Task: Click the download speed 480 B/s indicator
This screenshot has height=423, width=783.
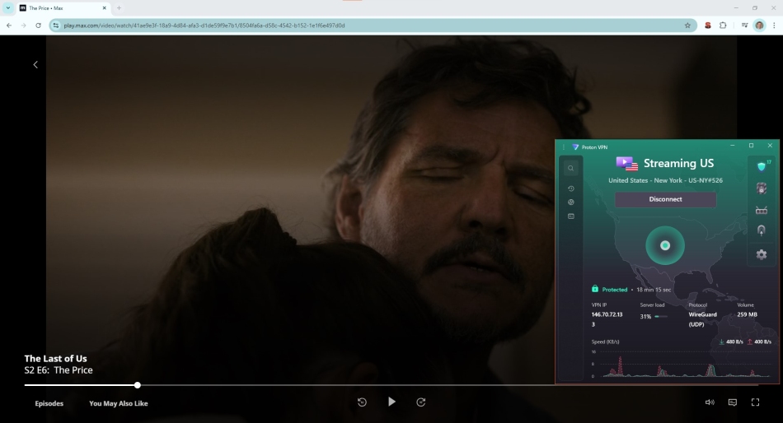Action: pyautogui.click(x=732, y=342)
